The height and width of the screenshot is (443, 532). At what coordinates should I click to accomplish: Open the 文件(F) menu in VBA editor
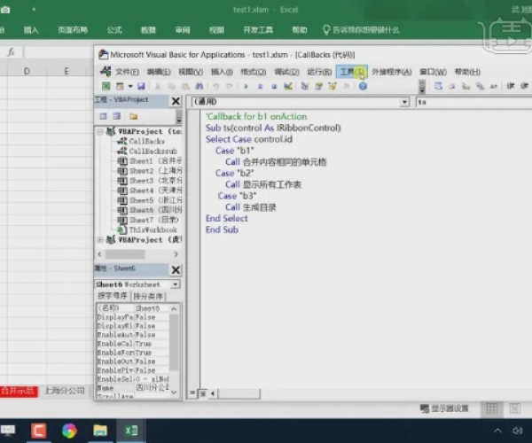[127, 72]
